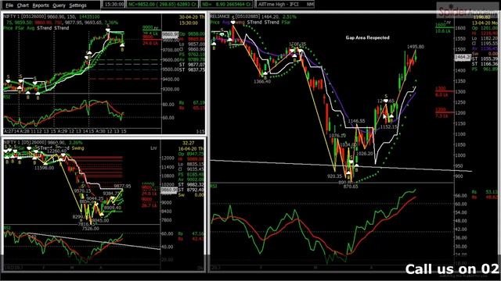This screenshot has height=281, width=501.
Task: Click the 12000 level on bottom-left price axis
Action: (x=168, y=158)
